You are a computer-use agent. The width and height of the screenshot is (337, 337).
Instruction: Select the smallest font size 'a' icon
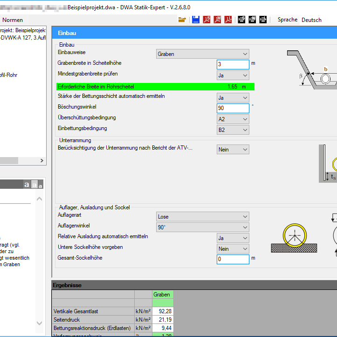coord(41,186)
